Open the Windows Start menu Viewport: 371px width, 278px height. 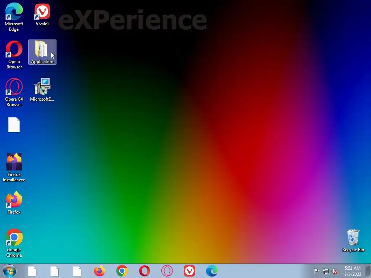[x=10, y=271]
